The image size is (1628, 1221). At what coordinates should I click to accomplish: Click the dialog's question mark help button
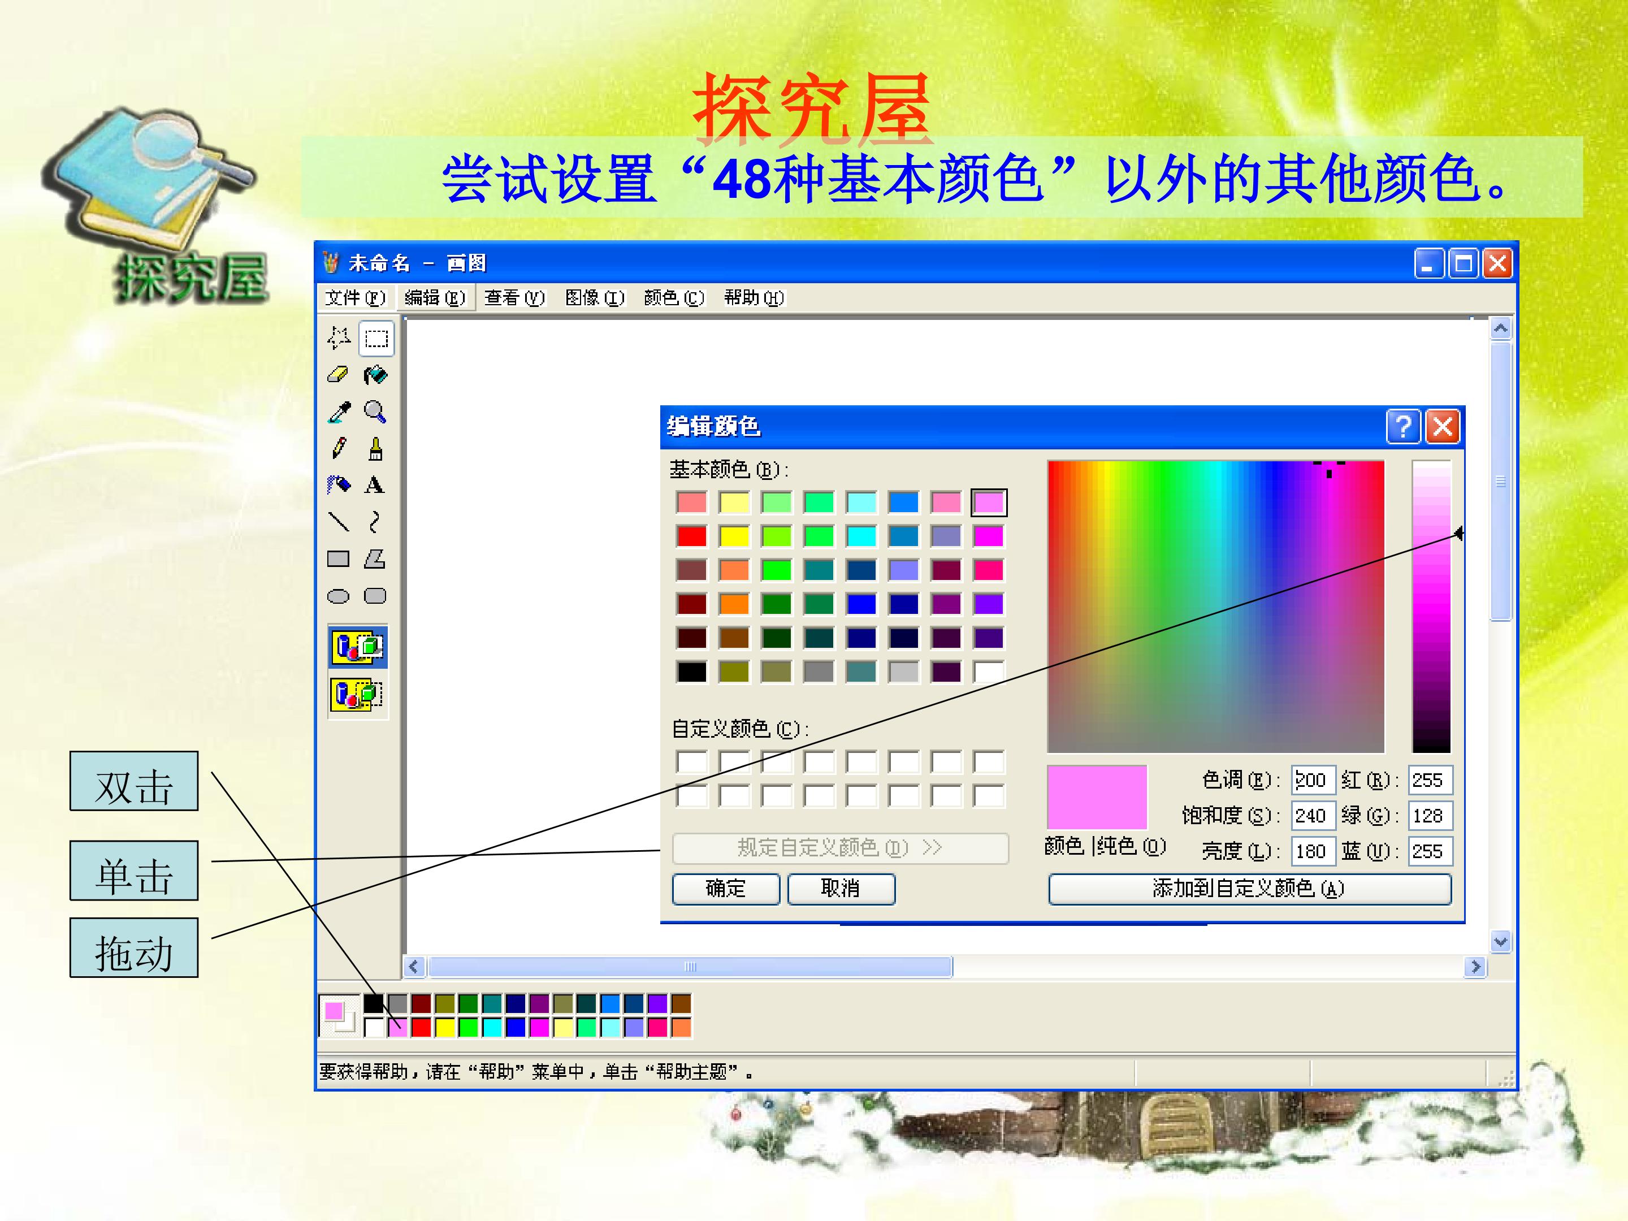coord(1404,426)
